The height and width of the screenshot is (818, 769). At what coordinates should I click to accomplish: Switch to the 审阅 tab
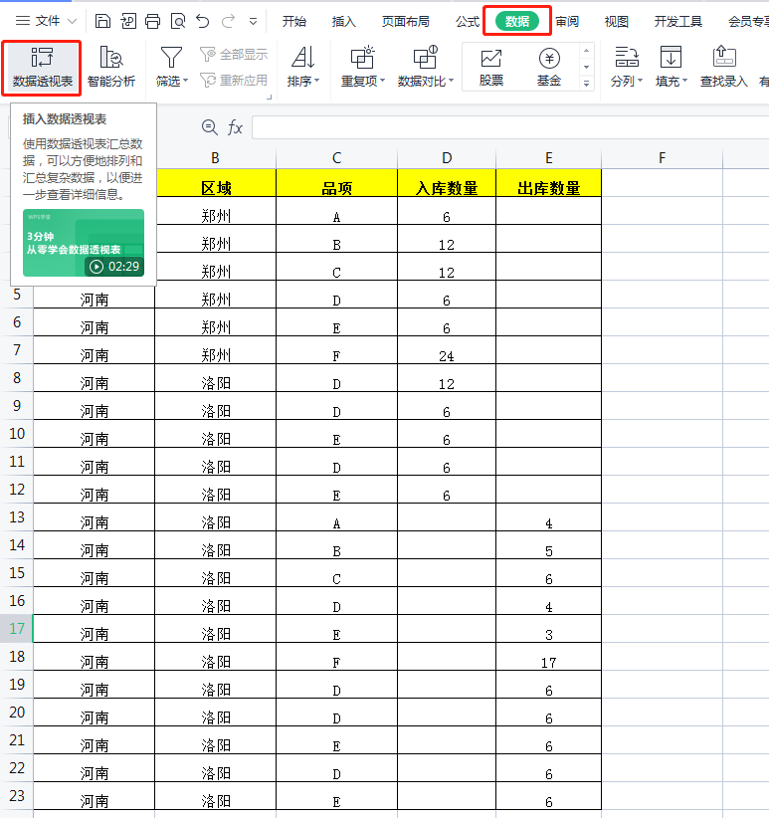[567, 21]
